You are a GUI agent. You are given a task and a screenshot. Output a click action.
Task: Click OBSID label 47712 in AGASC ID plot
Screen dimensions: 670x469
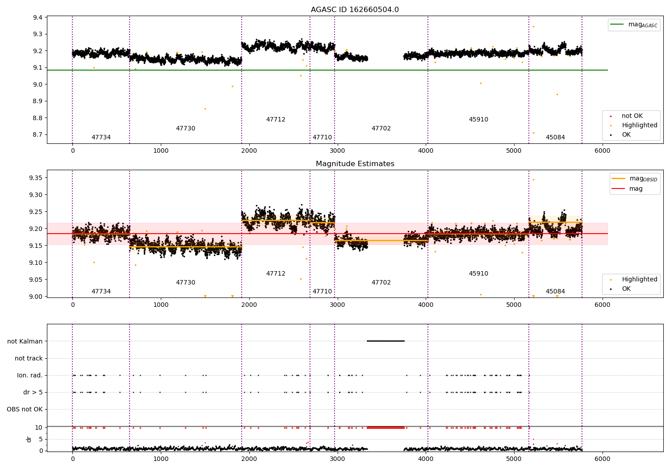276,120
